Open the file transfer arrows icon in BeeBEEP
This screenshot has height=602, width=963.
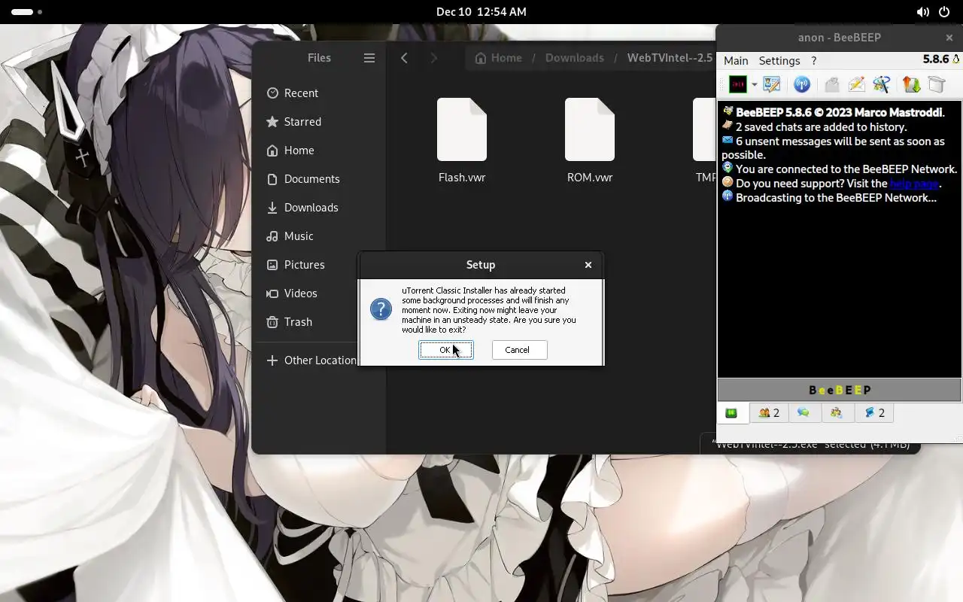[x=911, y=85]
